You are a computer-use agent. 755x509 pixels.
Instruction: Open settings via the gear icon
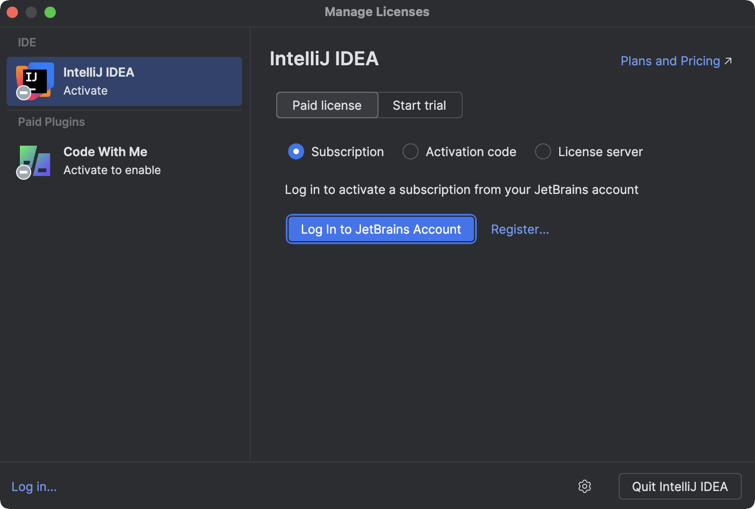[585, 486]
